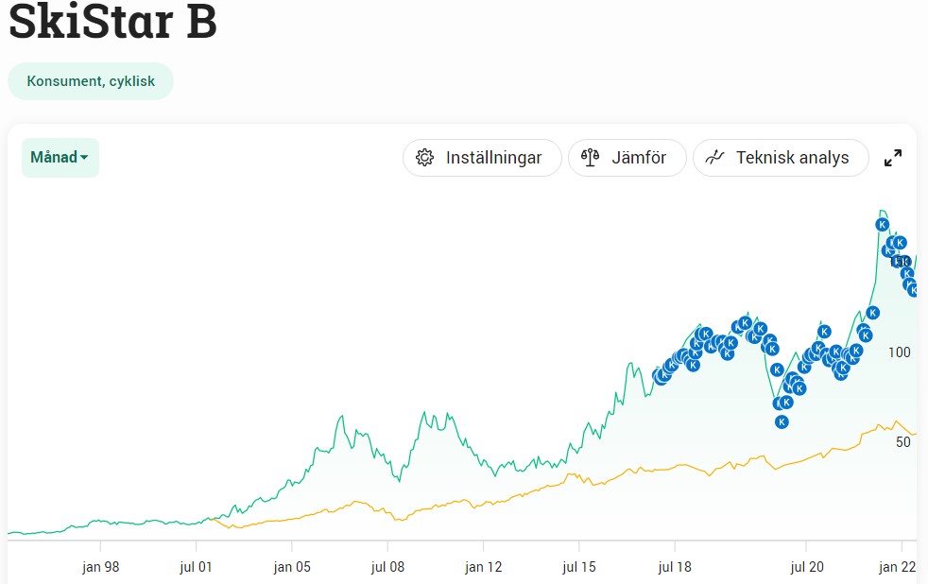Click the balance scales icon beside Jämför
Viewport: 928px width, 584px height.
(x=591, y=158)
